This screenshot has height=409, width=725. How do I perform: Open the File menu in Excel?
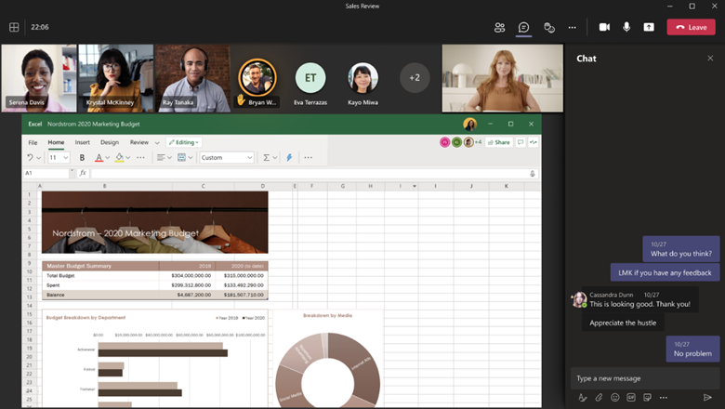pyautogui.click(x=33, y=142)
